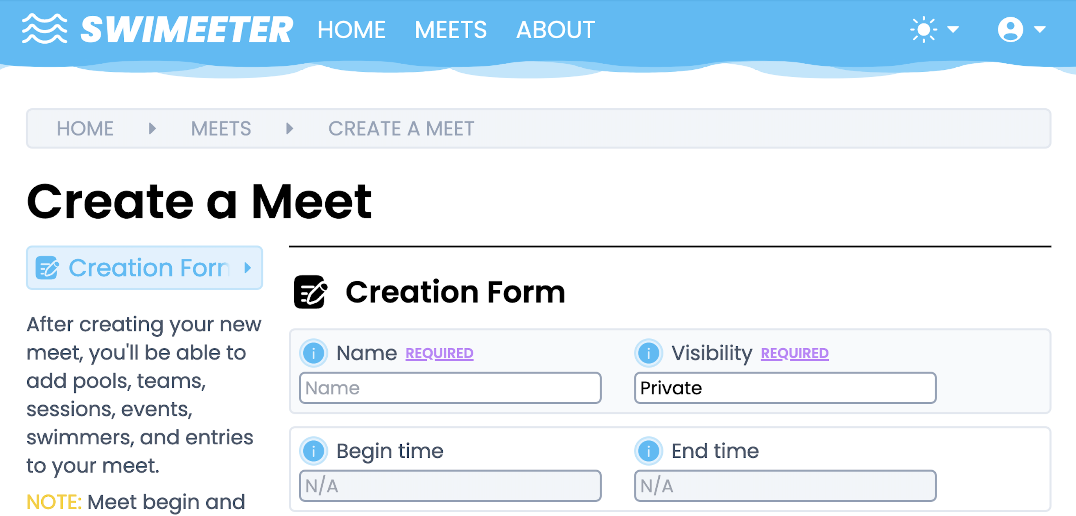Go to the ABOUT navigation item
The width and height of the screenshot is (1076, 516).
(x=555, y=30)
